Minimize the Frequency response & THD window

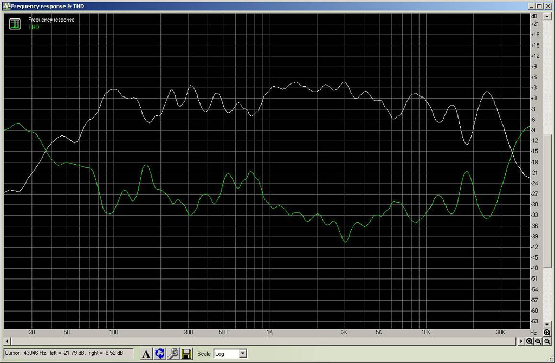click(x=533, y=6)
